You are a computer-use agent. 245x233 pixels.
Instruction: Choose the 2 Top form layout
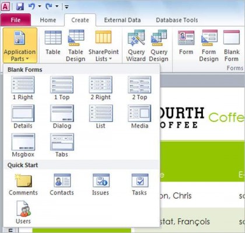[139, 88]
